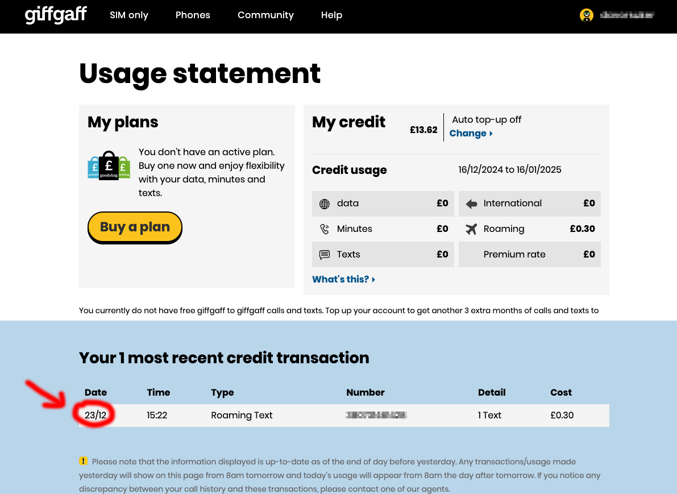Click the goodybag shopping bags image
Image resolution: width=677 pixels, height=494 pixels.
[109, 165]
